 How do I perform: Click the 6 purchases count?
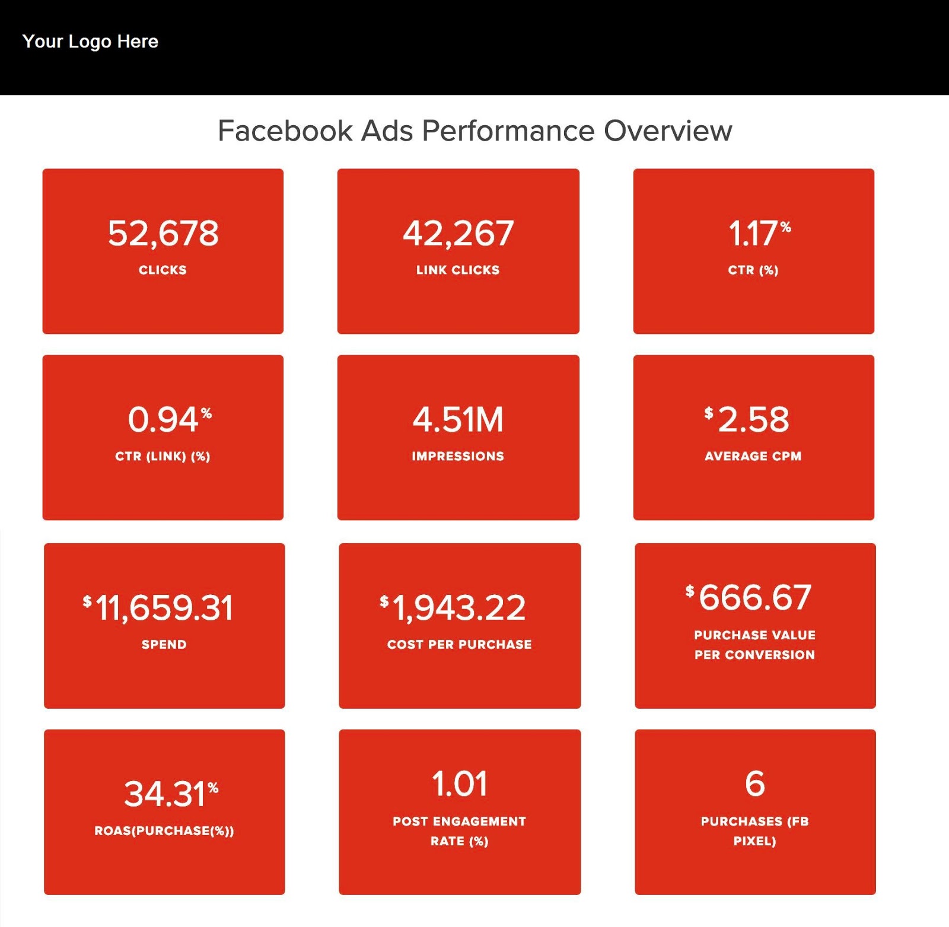coord(754,783)
